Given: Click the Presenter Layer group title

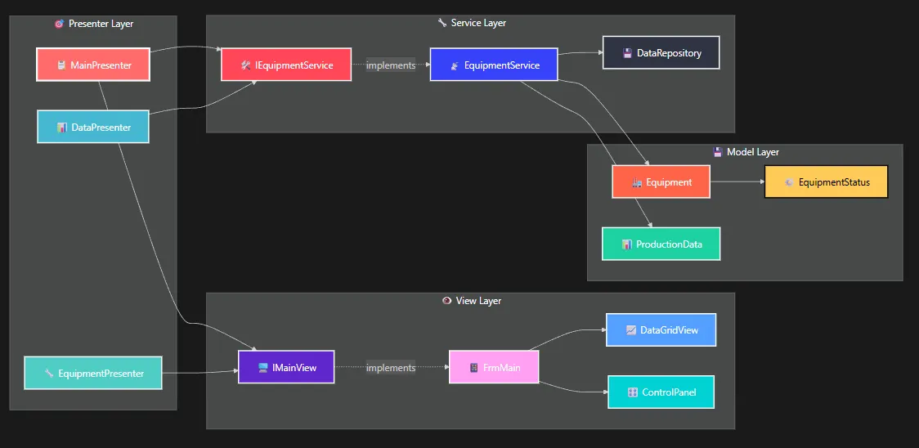Looking at the screenshot, I should (101, 24).
